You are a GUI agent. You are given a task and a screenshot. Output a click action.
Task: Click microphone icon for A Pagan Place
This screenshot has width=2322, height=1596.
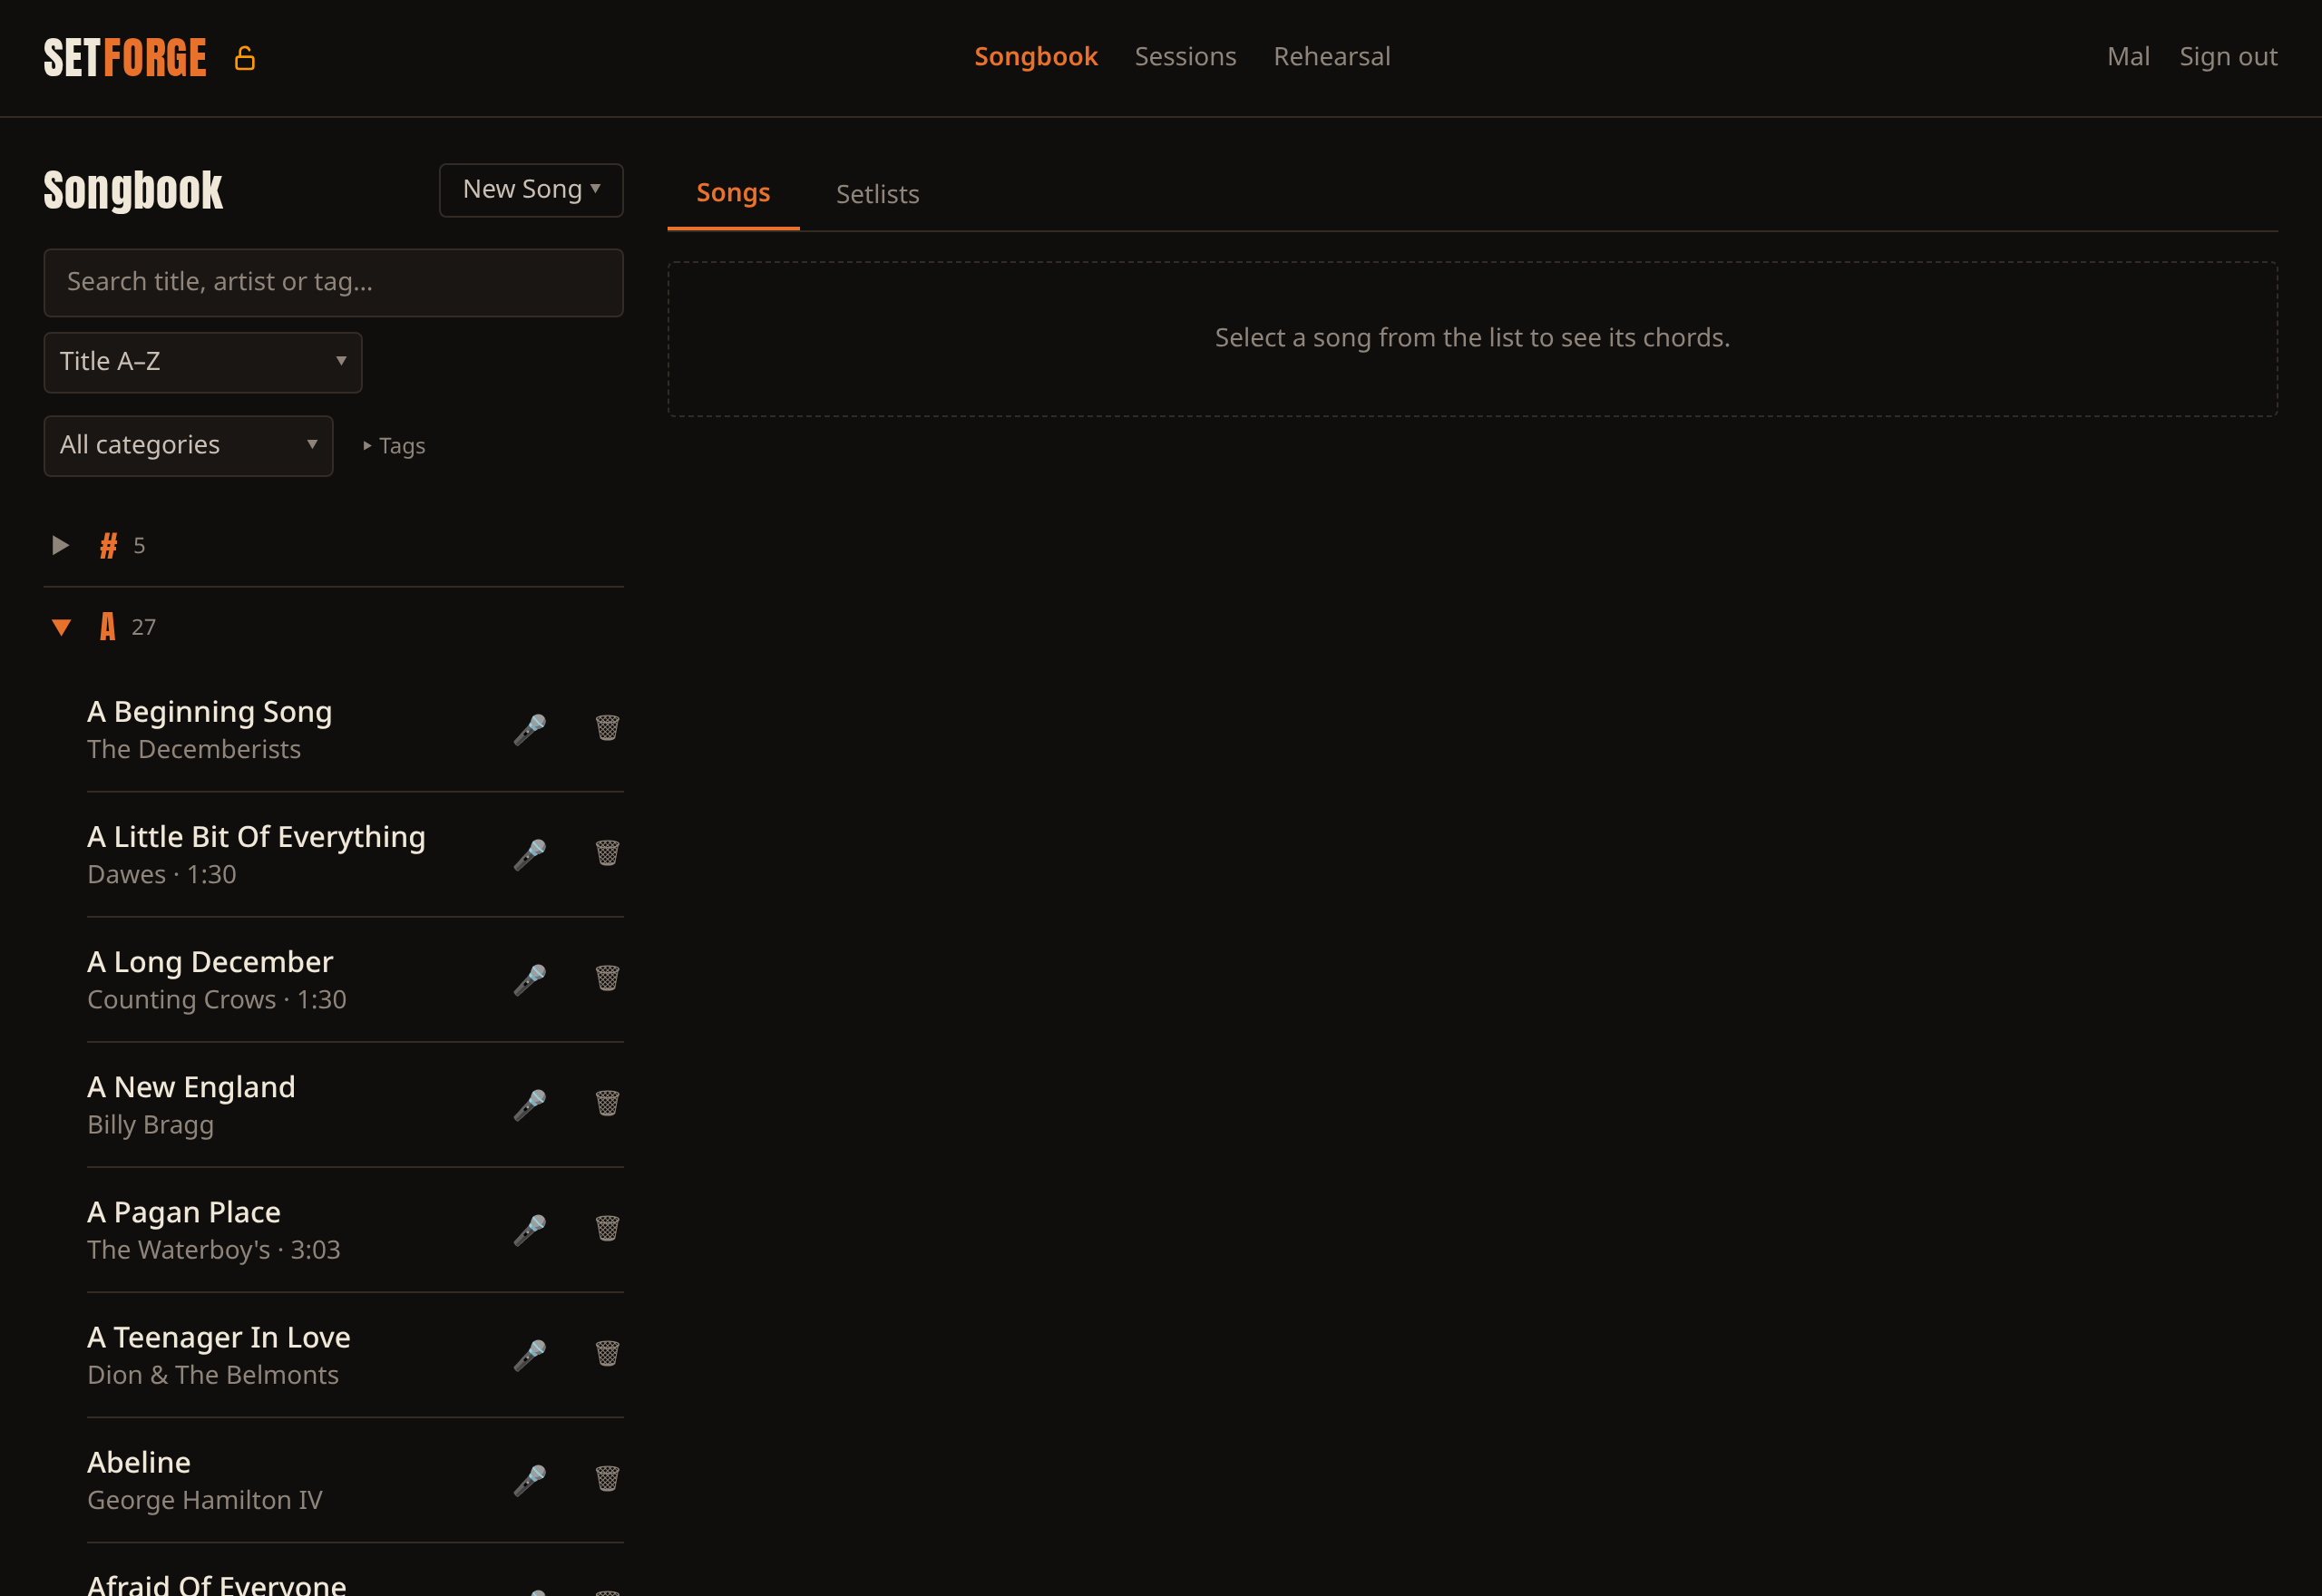(530, 1229)
